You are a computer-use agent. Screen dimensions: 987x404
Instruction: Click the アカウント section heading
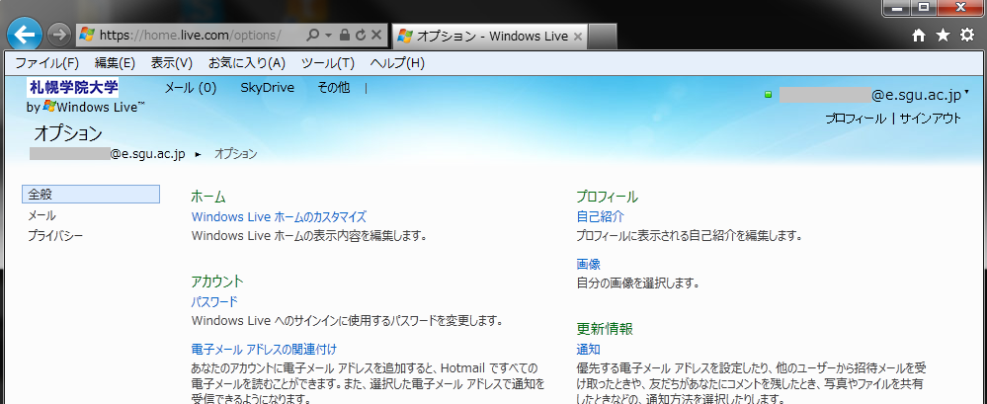[x=217, y=282]
